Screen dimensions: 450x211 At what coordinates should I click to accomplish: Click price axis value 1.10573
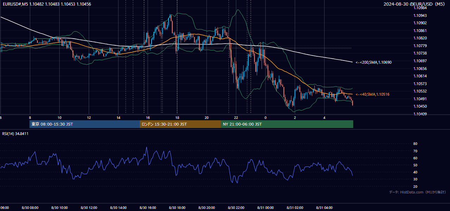tap(420, 84)
